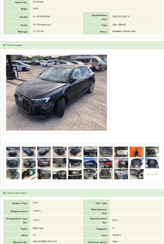Image resolution: width=164 pixels, height=244 pixels.
Task: View the steering wheel interior thumbnail in third row
Action: pos(59,174)
